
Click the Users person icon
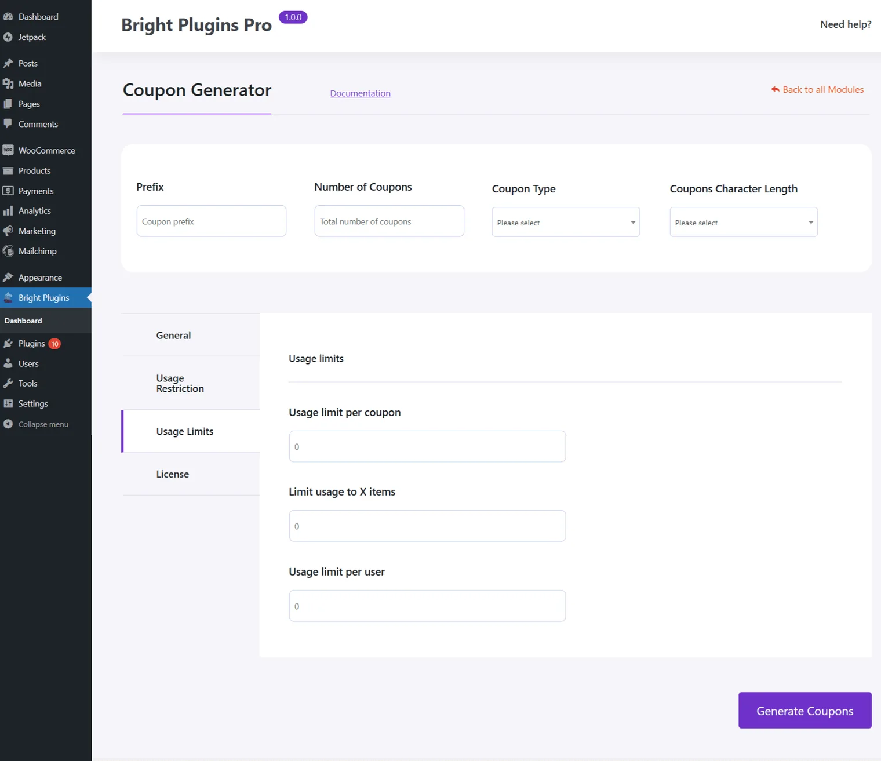[8, 363]
